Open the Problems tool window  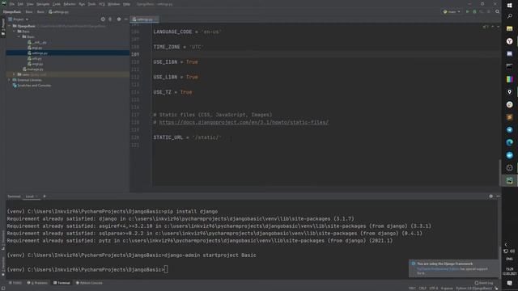click(x=37, y=283)
